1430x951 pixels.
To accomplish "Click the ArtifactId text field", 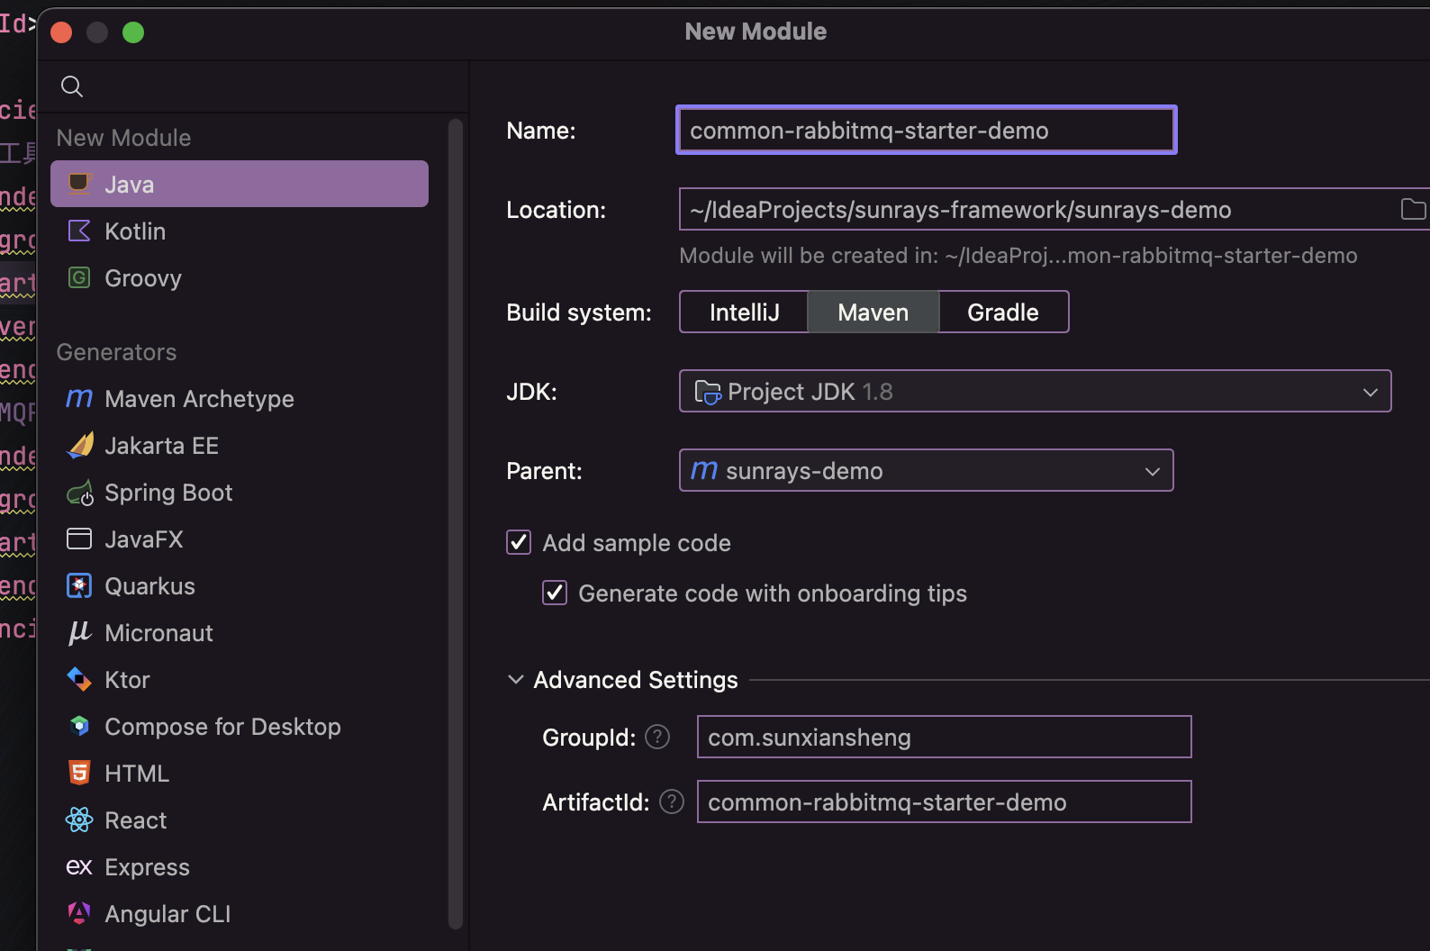I will point(944,802).
